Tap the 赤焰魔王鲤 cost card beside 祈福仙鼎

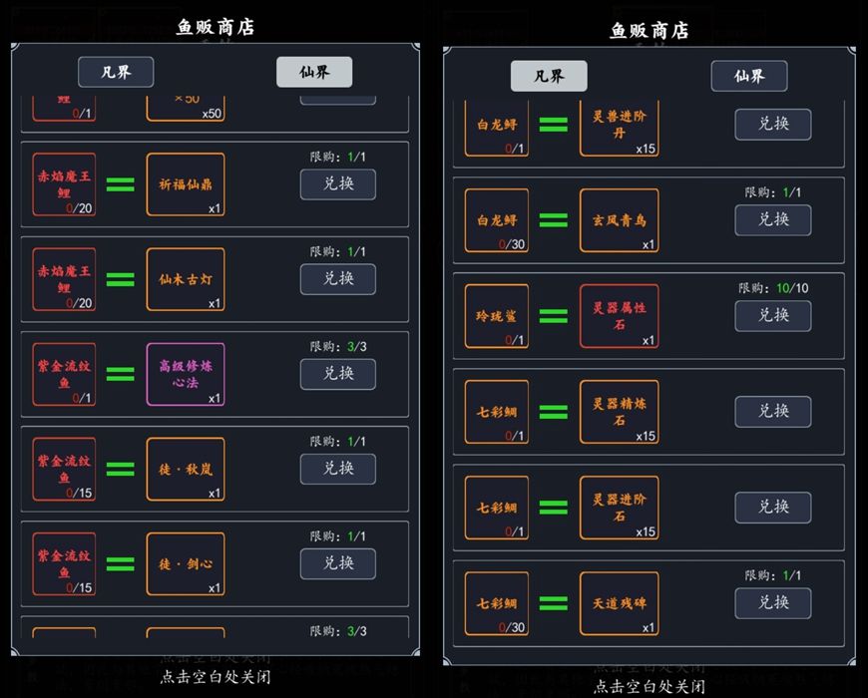click(64, 184)
